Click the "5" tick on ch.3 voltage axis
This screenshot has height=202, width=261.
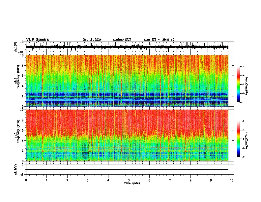click(x=23, y=164)
